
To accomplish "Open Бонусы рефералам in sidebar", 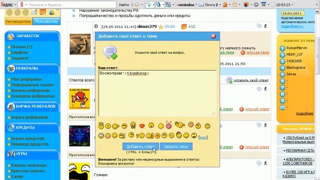I will point(30,90).
